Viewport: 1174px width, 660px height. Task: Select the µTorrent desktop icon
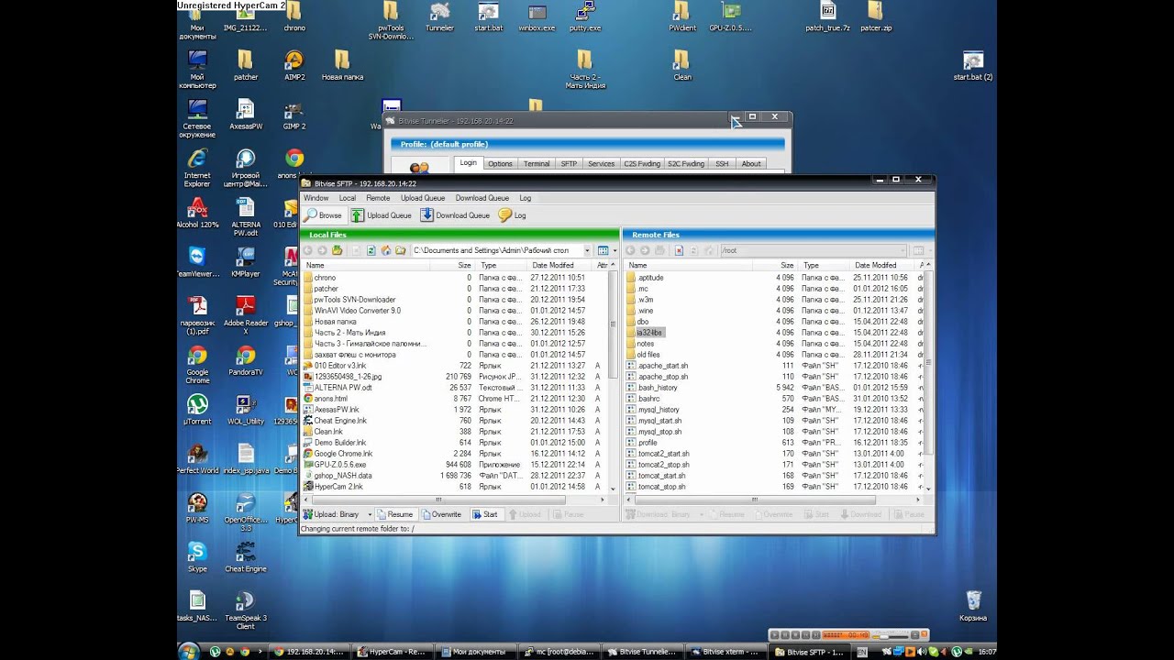click(197, 410)
